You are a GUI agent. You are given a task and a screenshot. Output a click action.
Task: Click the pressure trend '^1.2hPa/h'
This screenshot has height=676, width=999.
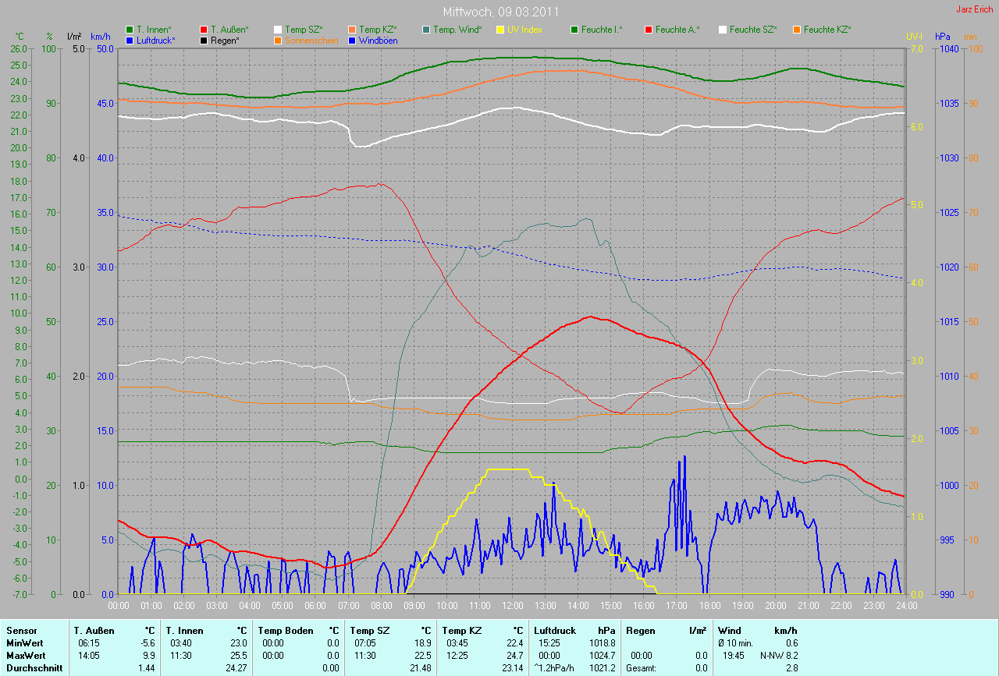tap(553, 668)
